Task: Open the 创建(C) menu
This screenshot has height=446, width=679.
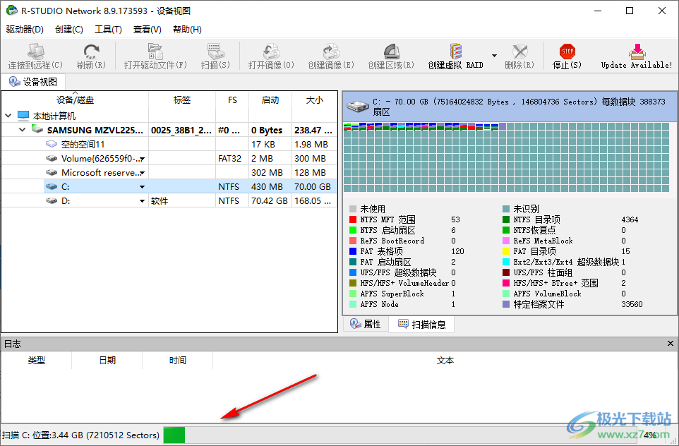Action: click(69, 30)
